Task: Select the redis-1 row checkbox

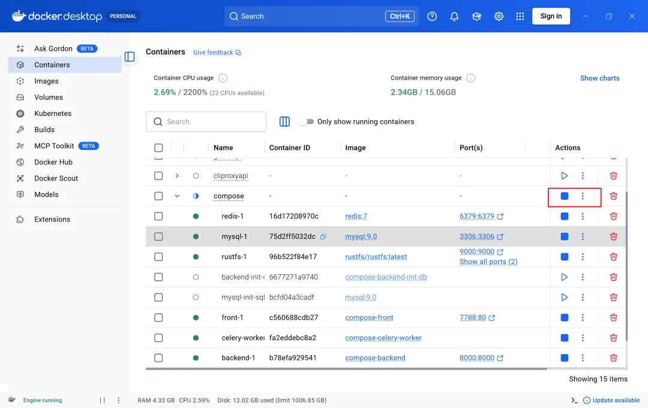Action: pos(158,216)
